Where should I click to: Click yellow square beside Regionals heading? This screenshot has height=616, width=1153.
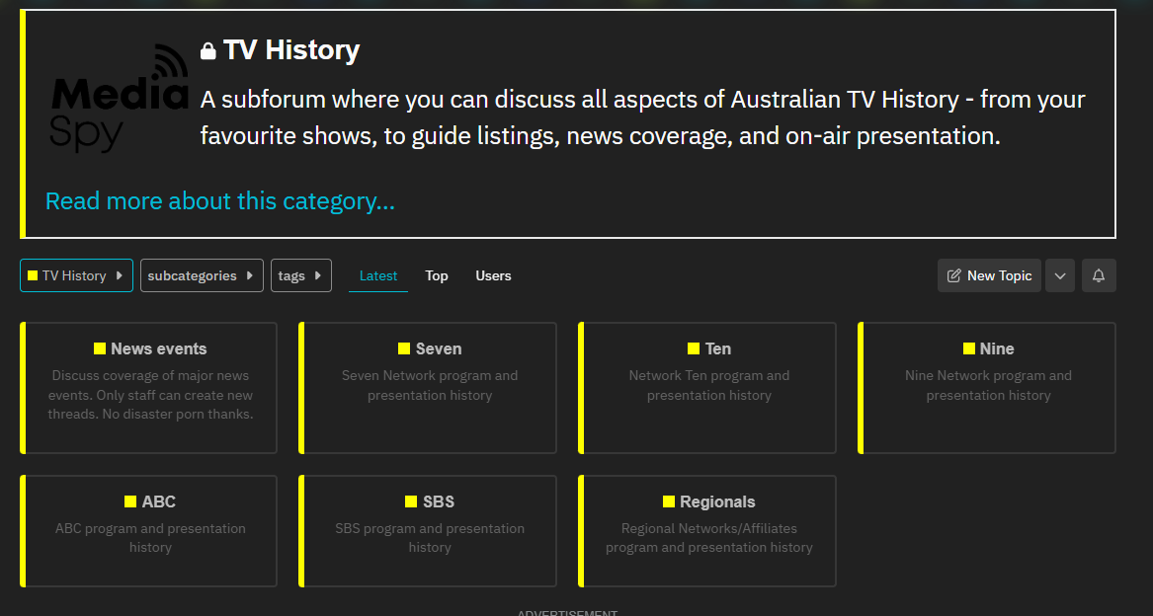(x=669, y=501)
